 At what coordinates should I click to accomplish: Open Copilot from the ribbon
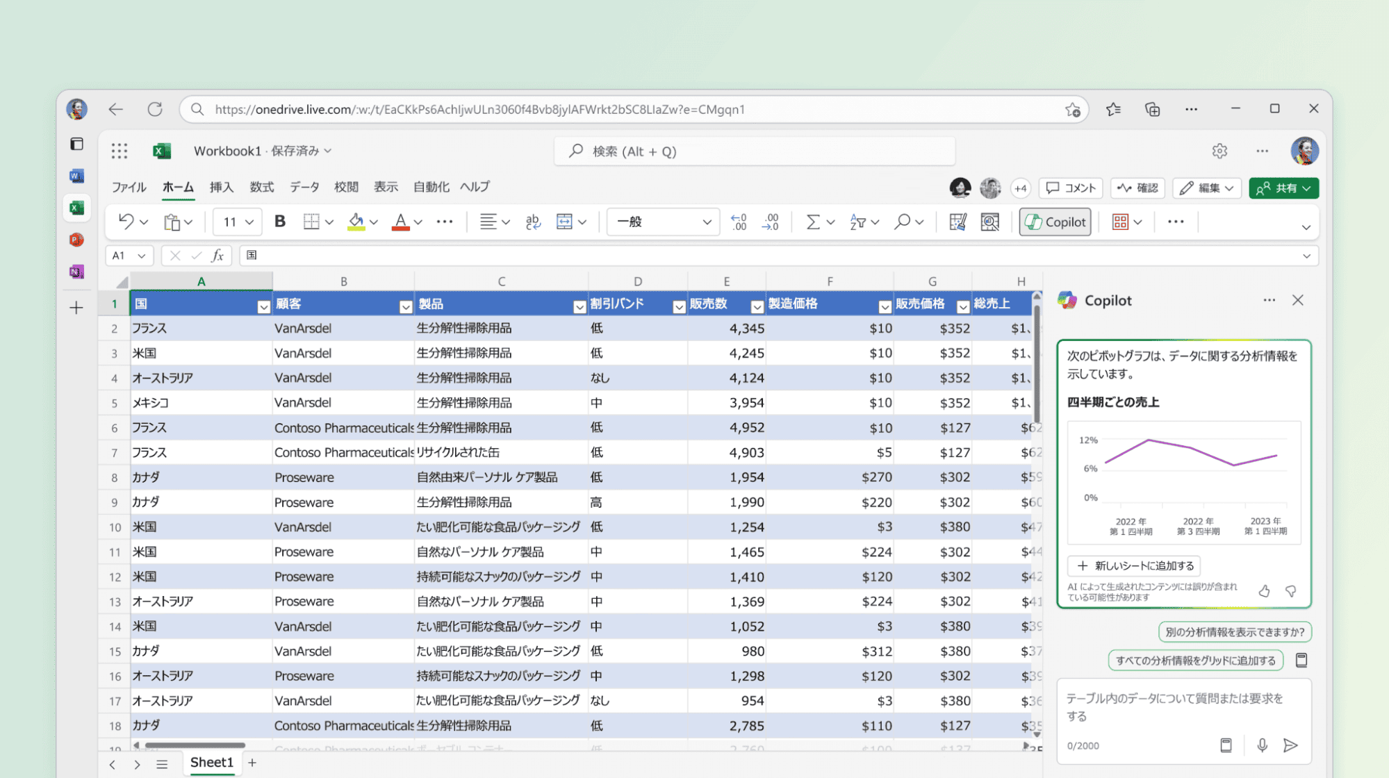pyautogui.click(x=1055, y=222)
